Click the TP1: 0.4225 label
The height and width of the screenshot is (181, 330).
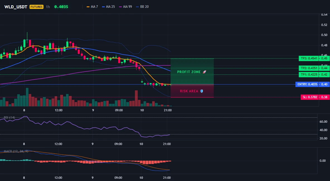309,74
